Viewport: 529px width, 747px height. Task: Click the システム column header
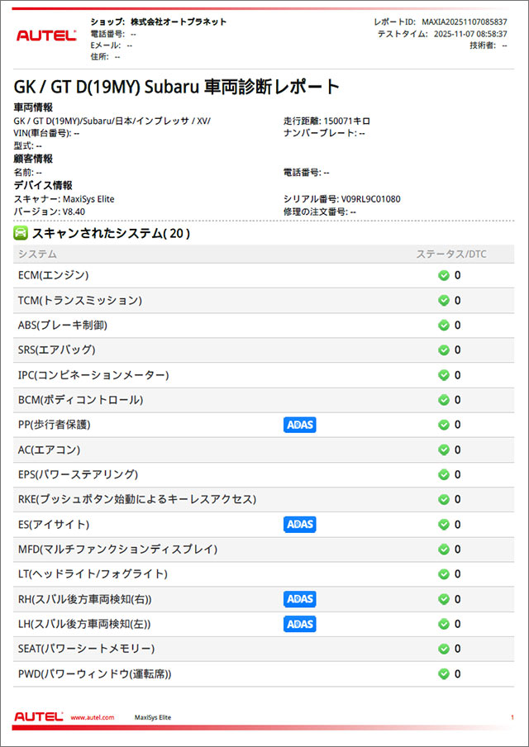[x=38, y=254]
